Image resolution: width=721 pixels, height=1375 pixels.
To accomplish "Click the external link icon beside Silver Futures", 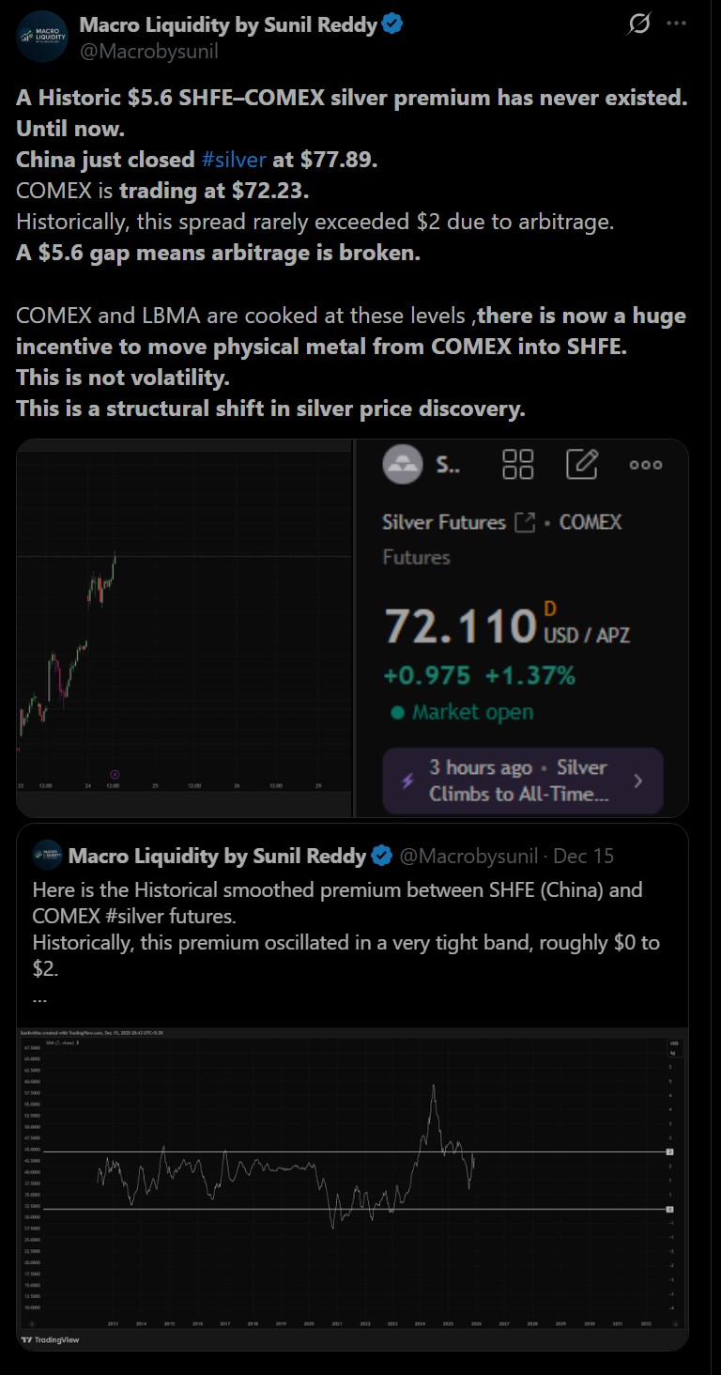I will pyautogui.click(x=525, y=522).
